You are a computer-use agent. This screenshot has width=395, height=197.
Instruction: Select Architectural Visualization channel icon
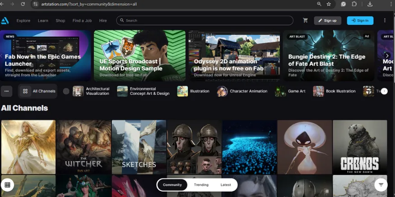pyautogui.click(x=78, y=91)
